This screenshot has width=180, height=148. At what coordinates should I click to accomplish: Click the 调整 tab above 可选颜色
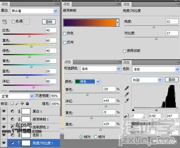click(68, 62)
